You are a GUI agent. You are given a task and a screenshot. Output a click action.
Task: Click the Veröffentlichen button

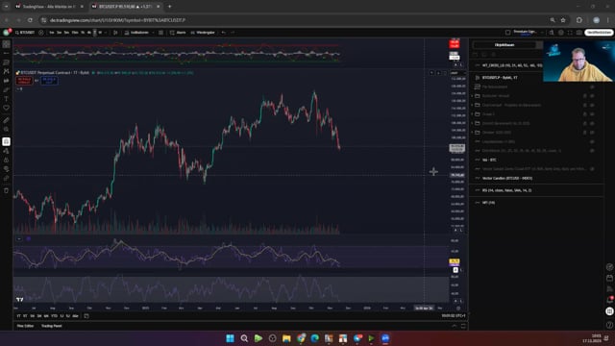click(x=599, y=33)
